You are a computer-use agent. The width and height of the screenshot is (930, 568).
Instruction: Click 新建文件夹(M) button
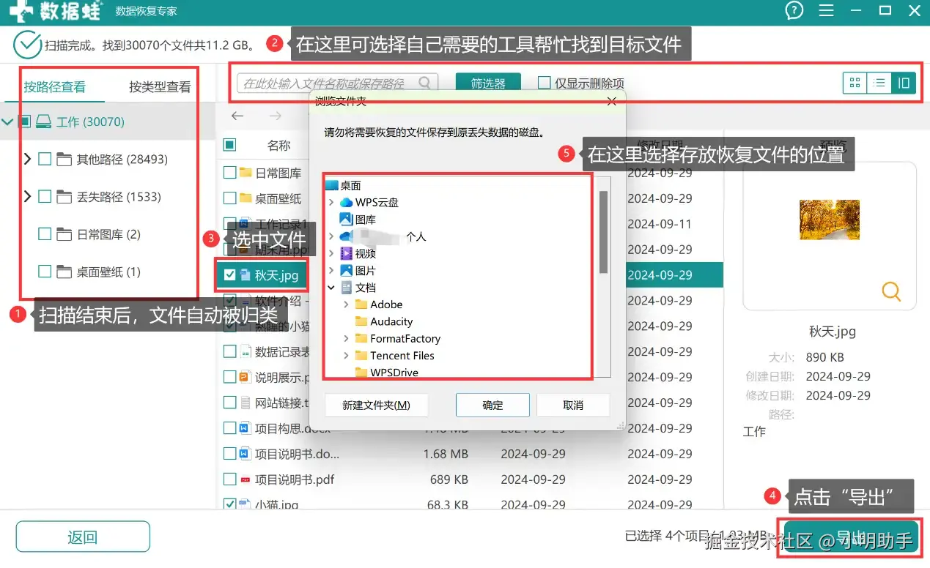click(x=376, y=405)
